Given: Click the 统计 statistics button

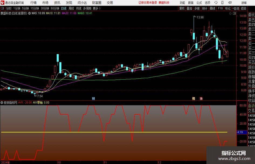Looking at the screenshot, I should coord(205,8).
